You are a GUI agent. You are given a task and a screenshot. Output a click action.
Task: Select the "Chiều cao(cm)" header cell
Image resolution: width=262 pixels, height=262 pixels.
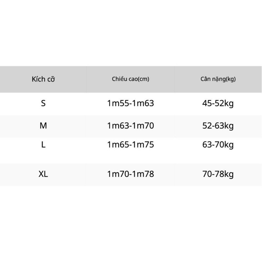130,79
